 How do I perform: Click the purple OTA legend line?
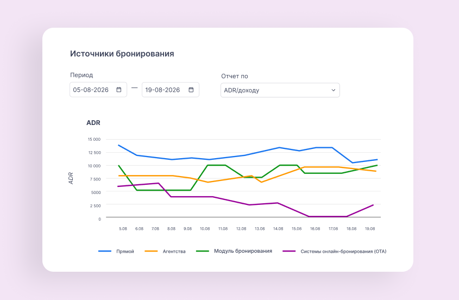click(289, 251)
